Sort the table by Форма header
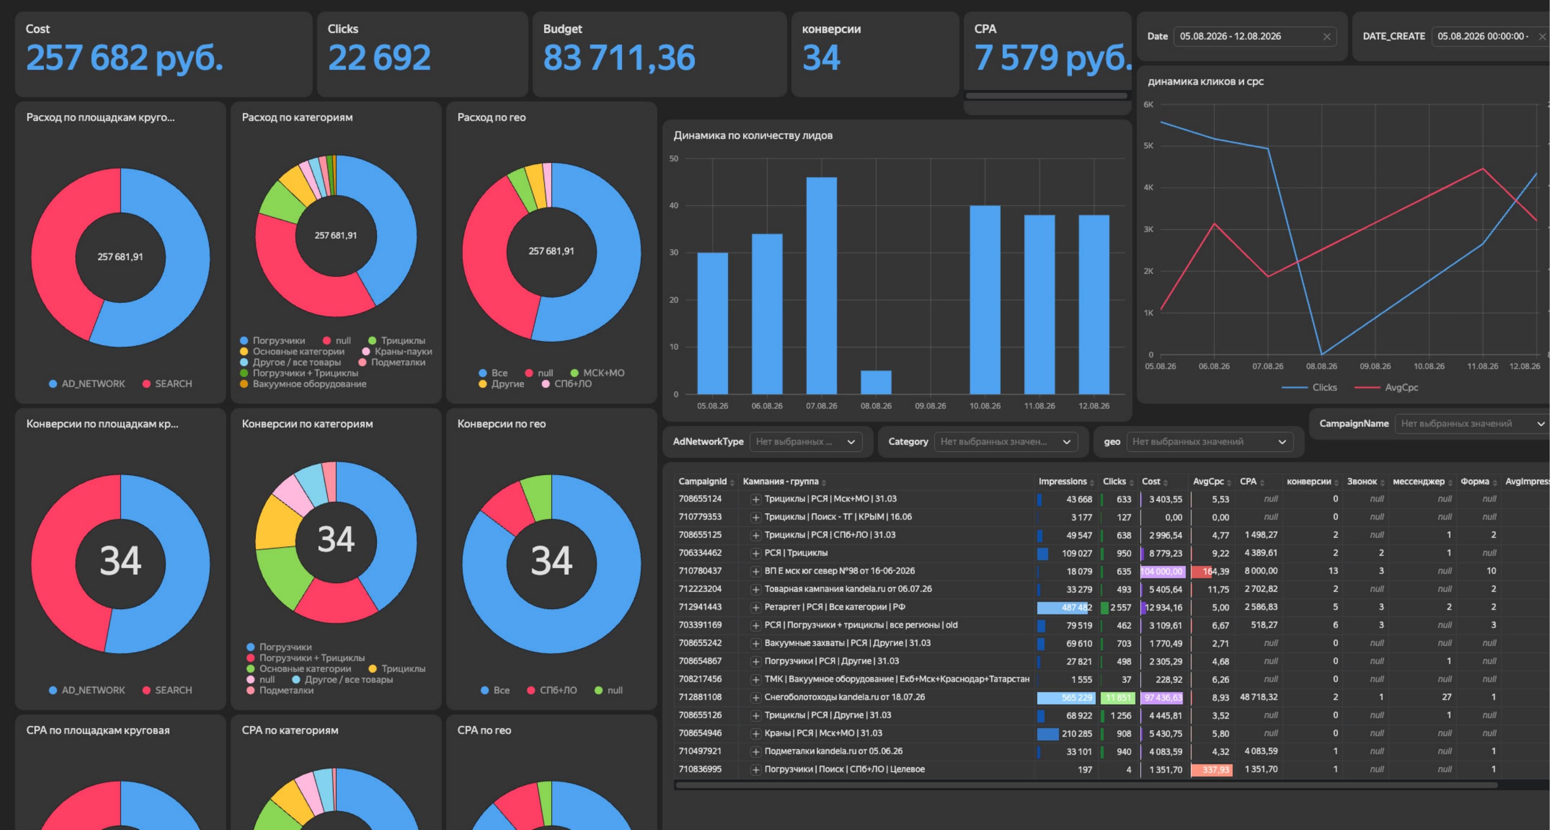The image size is (1550, 830). pos(1478,481)
